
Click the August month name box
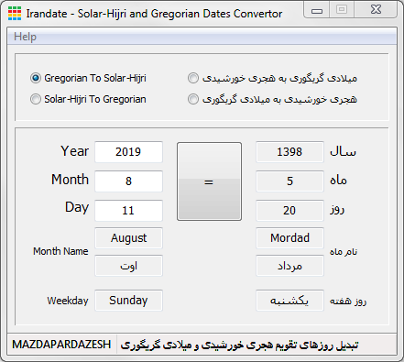[128, 238]
